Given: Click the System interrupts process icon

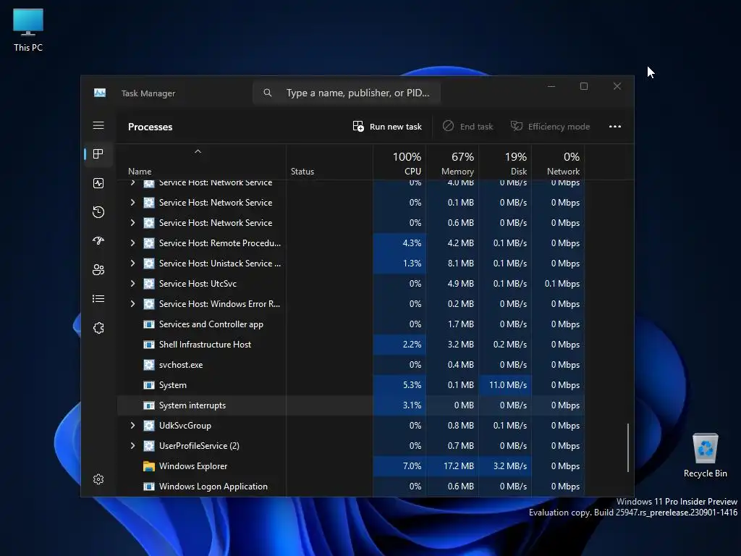Looking at the screenshot, I should pyautogui.click(x=149, y=405).
